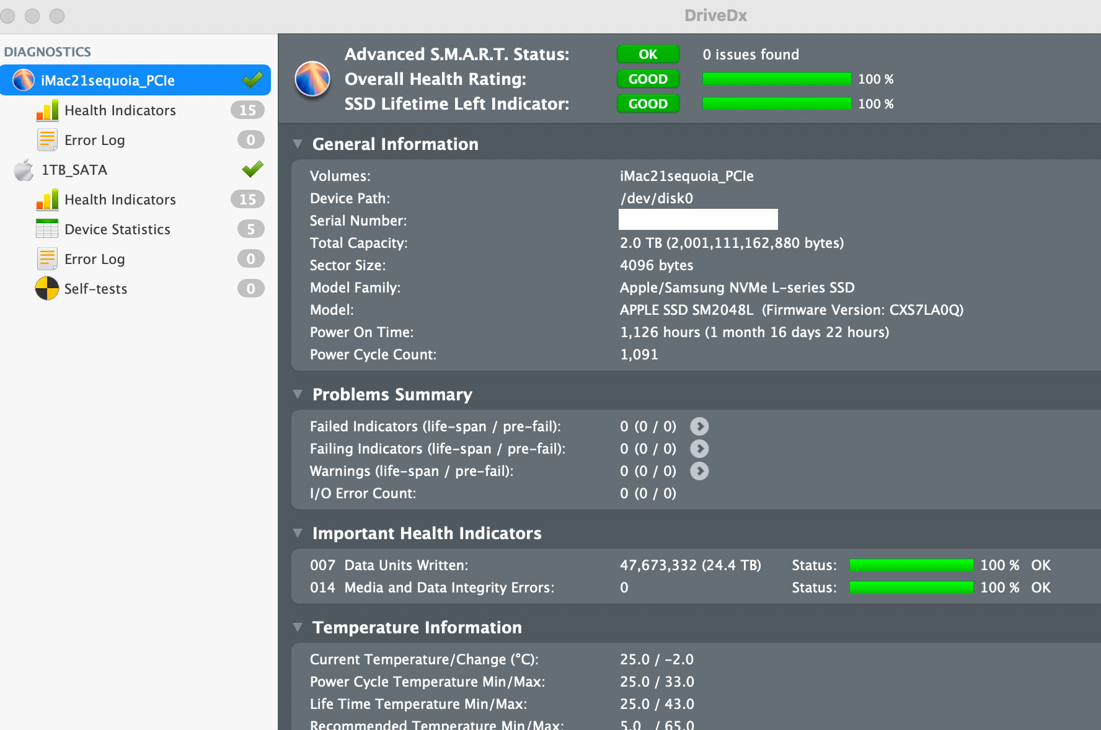Viewport: 1101px width, 730px height.
Task: Click the Volumes value iMac21sequoia_PCIe
Action: click(687, 176)
